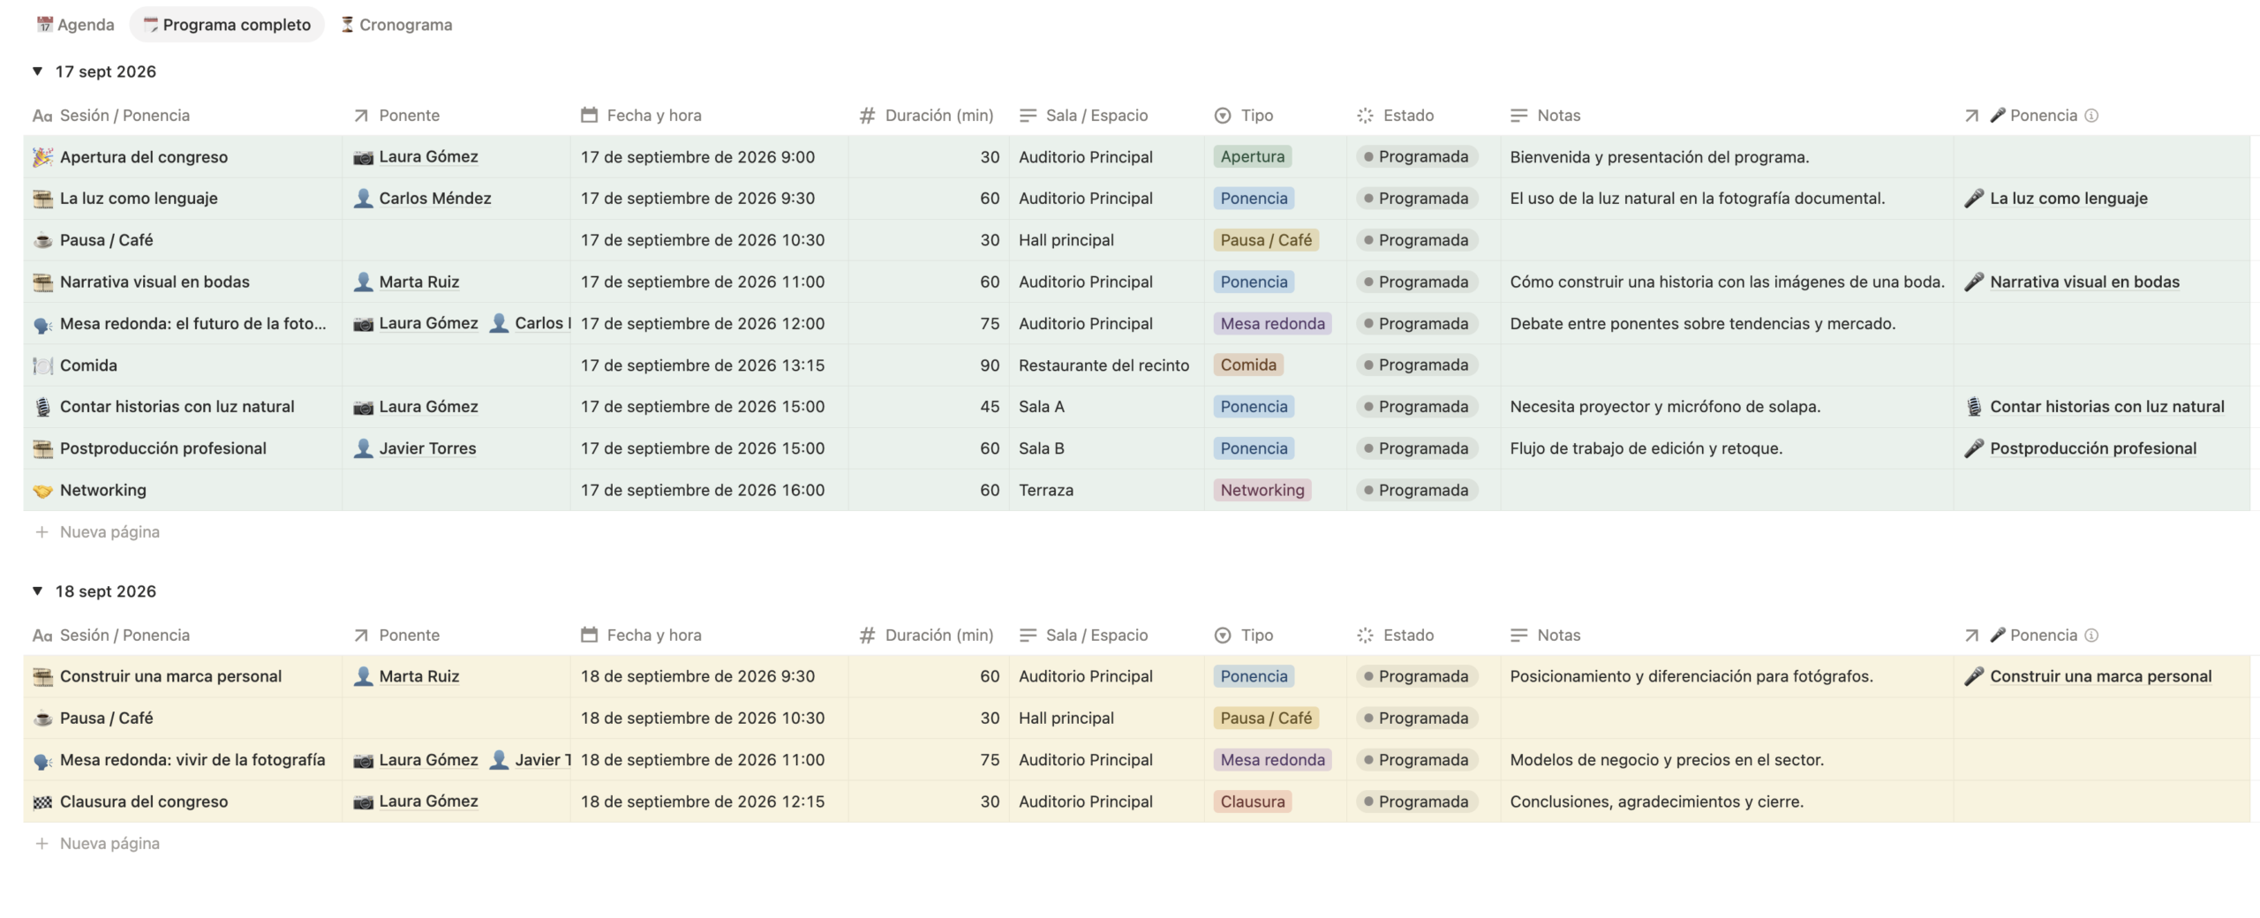Viewport: 2260px width, 918px height.
Task: Click the speech icon of Mesa redonda: vivir de la fotografía
Action: [42, 761]
